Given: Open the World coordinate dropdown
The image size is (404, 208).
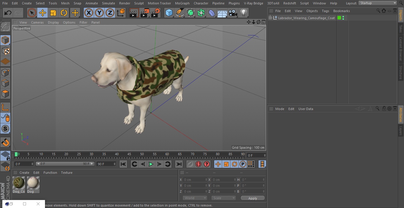Looking at the screenshot, I should (195, 198).
